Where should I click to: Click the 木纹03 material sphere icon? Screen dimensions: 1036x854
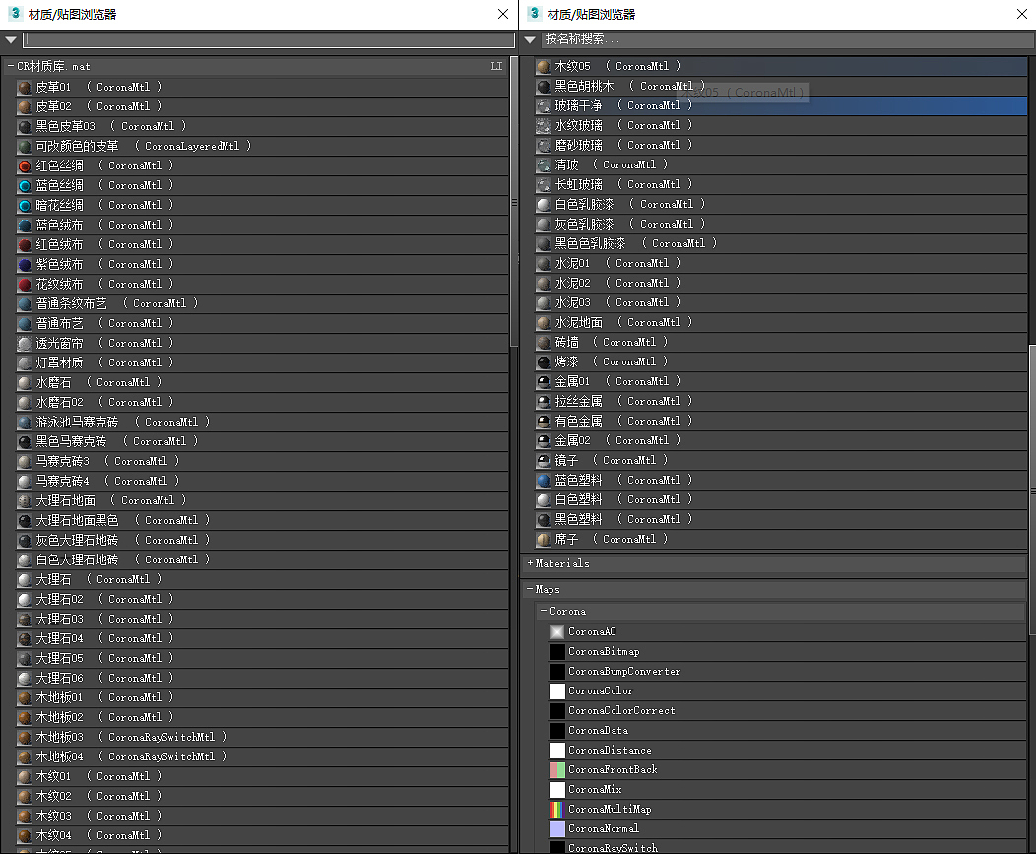(x=25, y=817)
